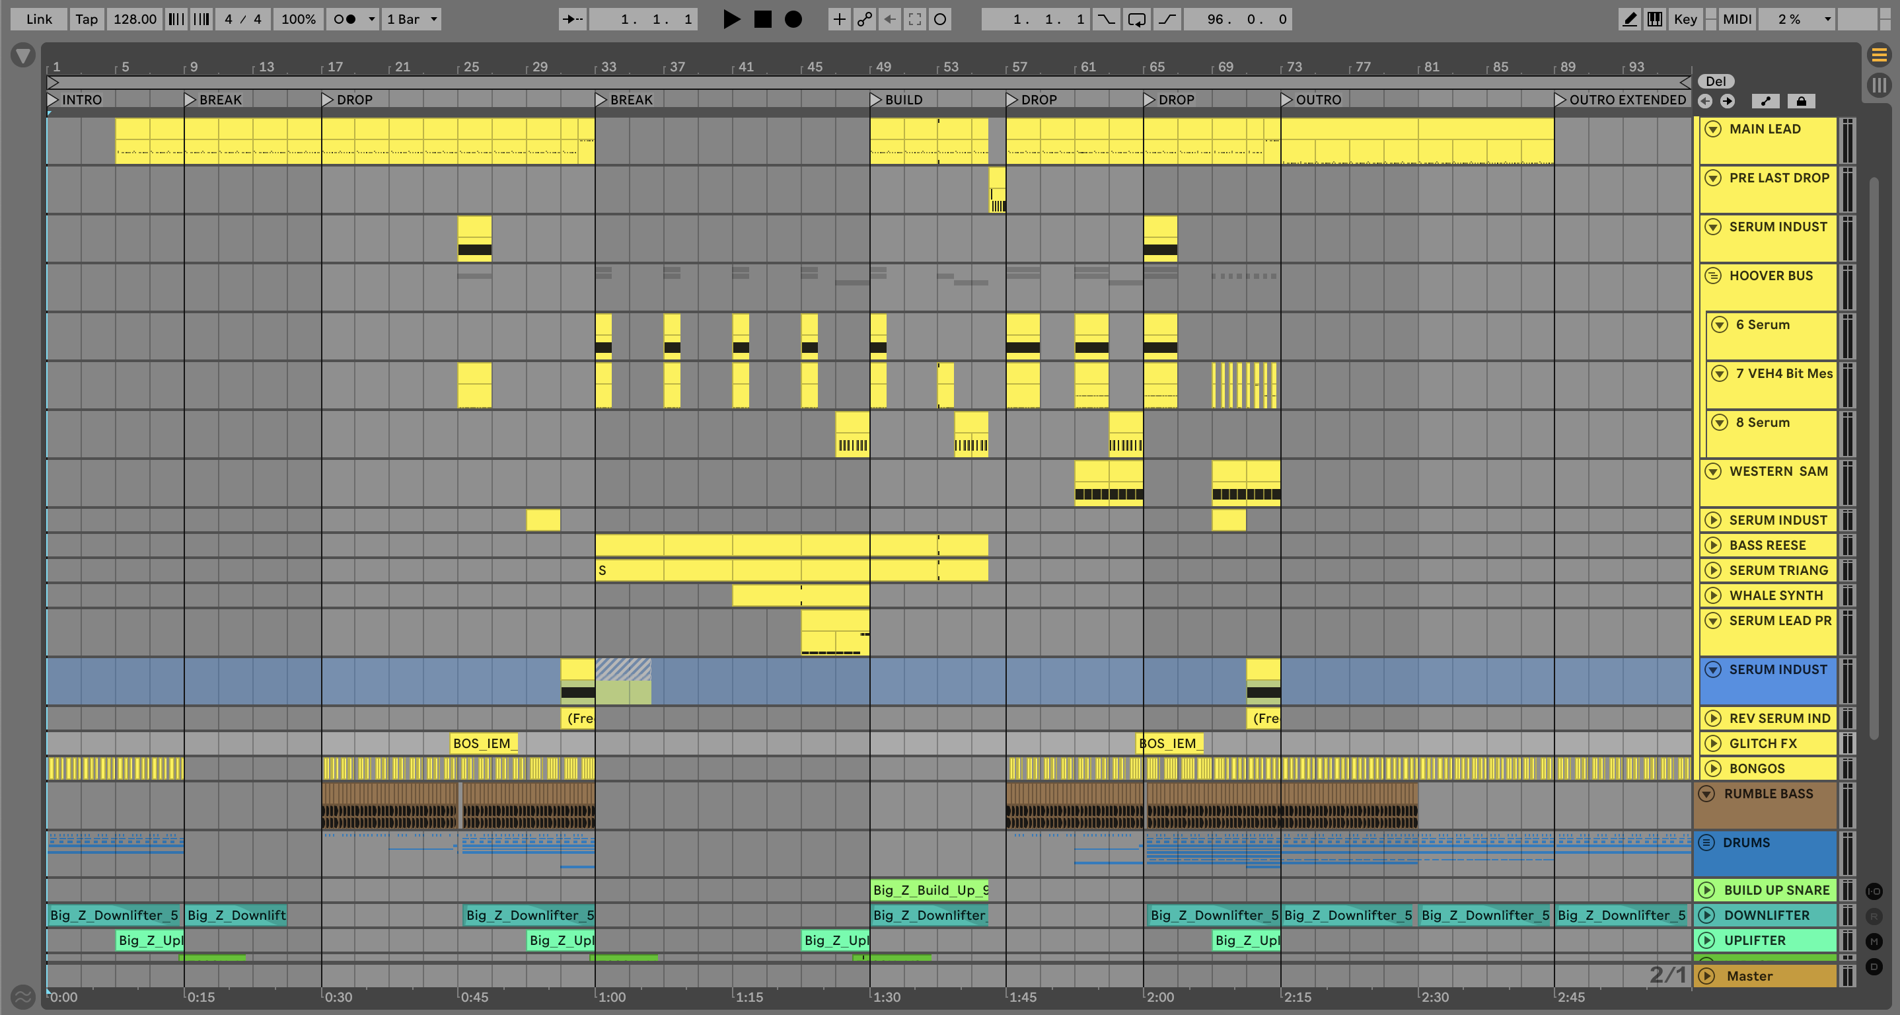Switch to Session View selector icon
Screen dimensions: 1900x1015
(x=1879, y=85)
